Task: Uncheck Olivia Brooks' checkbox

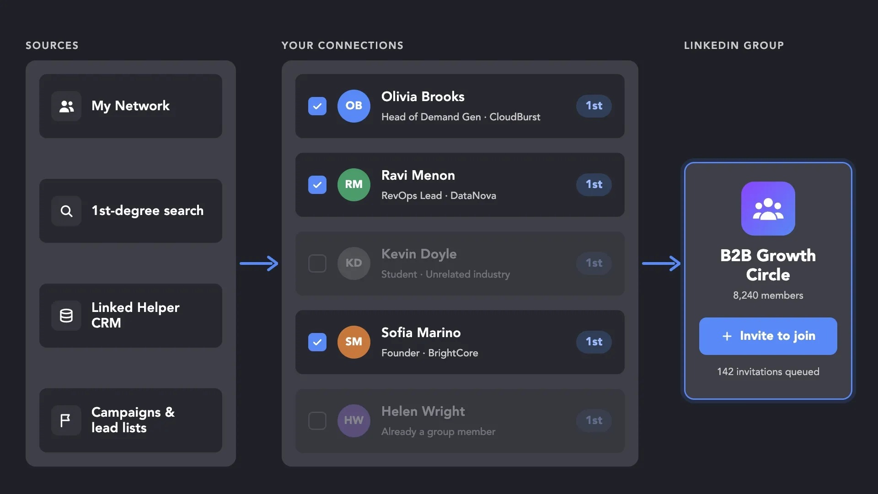Action: click(x=317, y=106)
